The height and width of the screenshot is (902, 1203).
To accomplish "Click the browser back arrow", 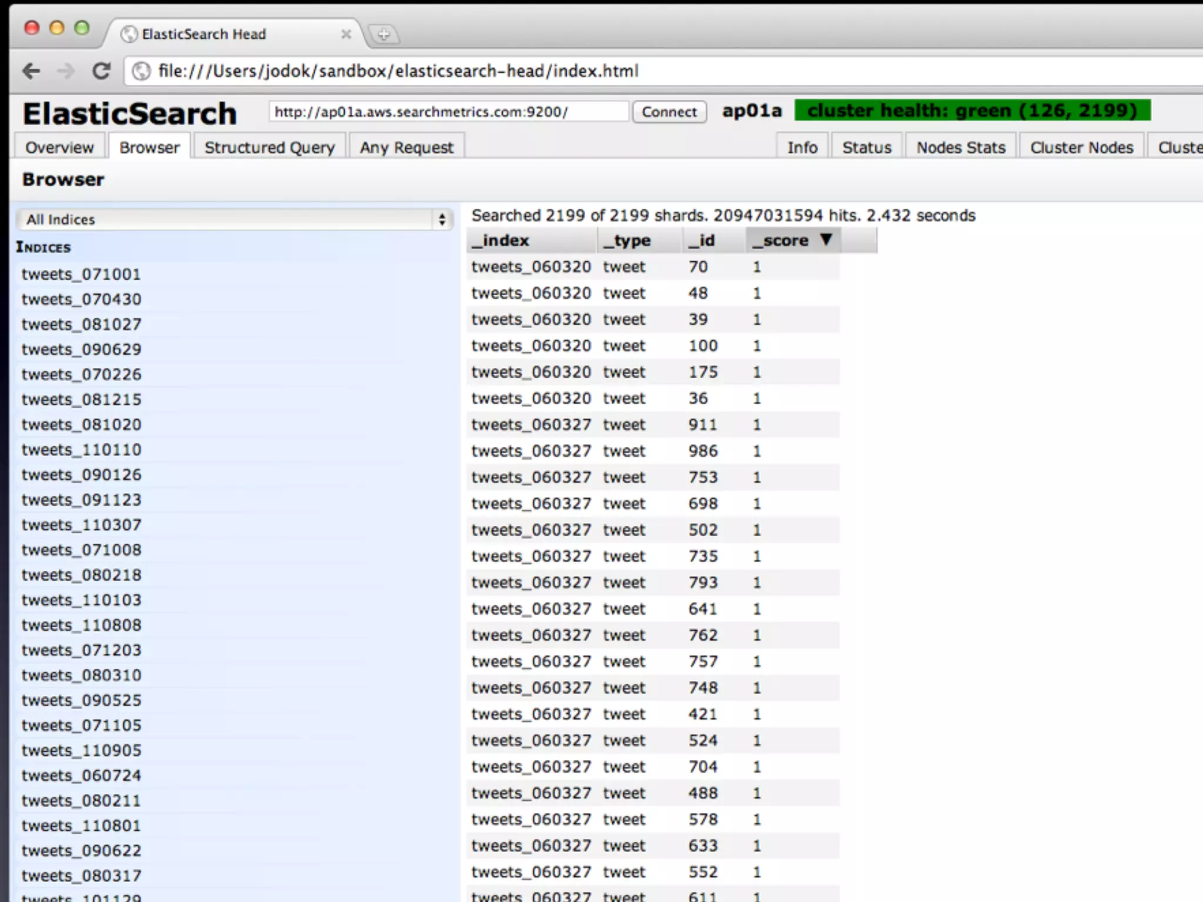I will pyautogui.click(x=32, y=72).
